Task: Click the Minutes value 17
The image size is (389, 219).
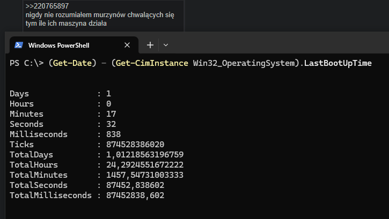Action: (111, 114)
